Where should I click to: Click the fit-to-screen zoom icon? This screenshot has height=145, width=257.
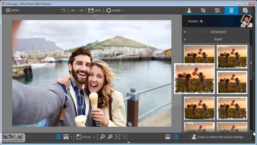(125, 137)
